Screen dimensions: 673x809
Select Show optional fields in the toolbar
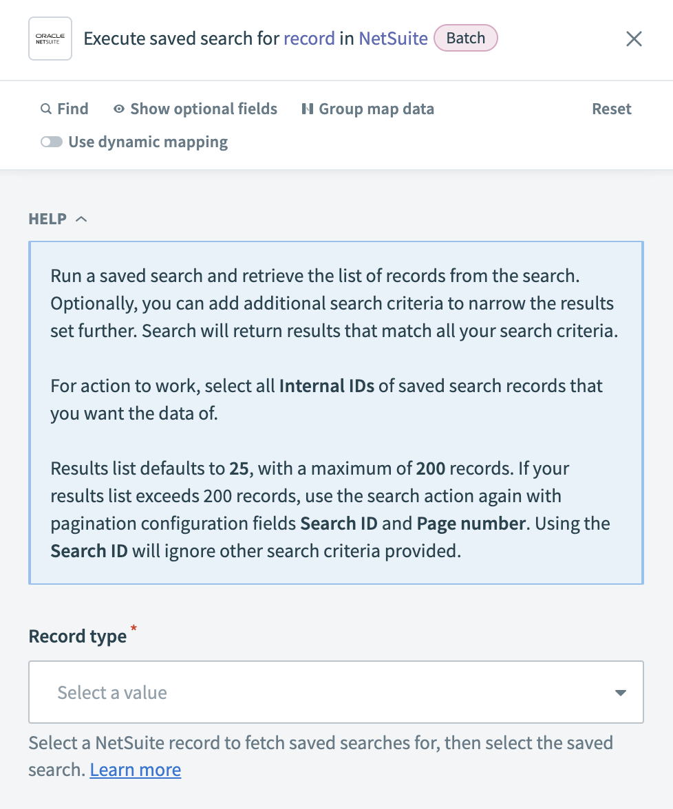point(203,109)
